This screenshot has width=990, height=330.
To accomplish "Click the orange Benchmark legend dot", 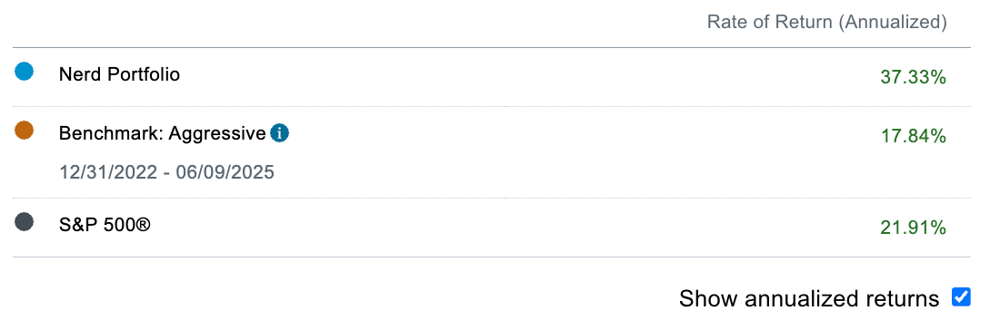I will [24, 131].
